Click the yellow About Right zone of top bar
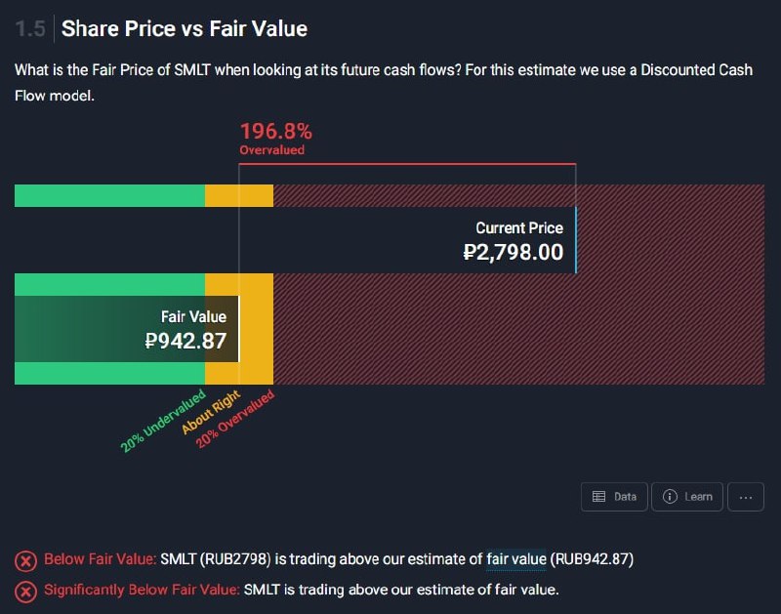Viewport: 781px width, 614px height. [239, 195]
